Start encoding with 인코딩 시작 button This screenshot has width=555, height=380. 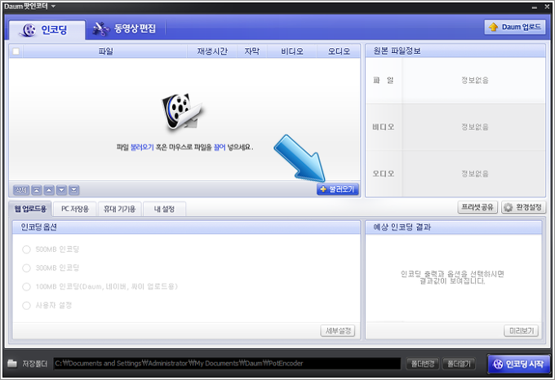click(x=518, y=364)
